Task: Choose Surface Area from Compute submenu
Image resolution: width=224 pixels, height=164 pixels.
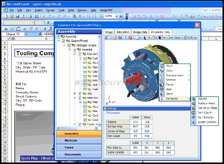Action: 206,103
